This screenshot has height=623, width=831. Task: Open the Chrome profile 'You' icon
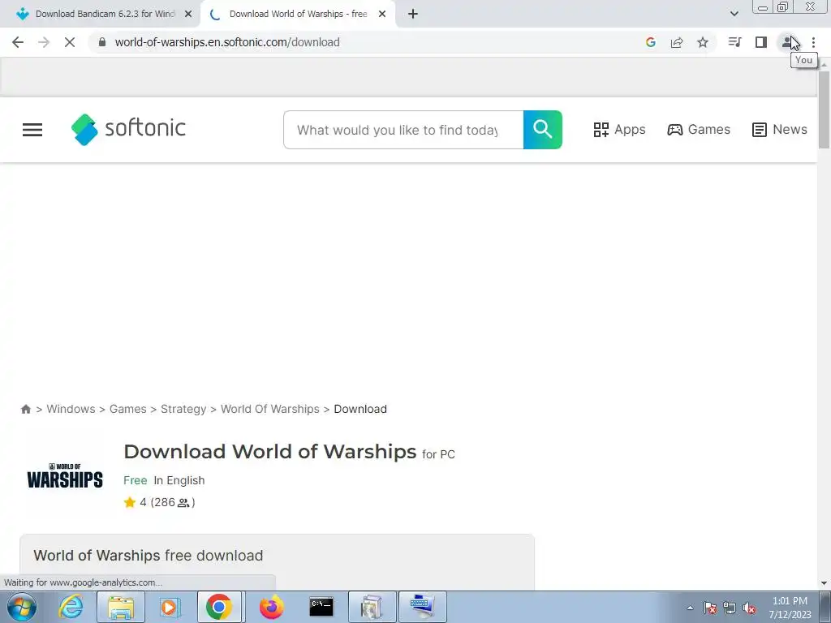tap(787, 42)
